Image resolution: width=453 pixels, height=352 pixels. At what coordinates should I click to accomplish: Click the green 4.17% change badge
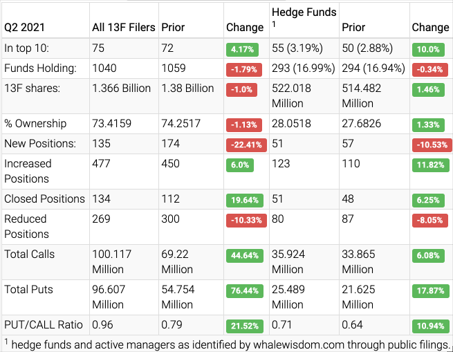click(242, 49)
